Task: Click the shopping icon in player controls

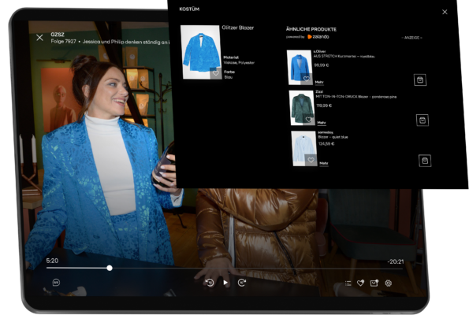Action: (374, 283)
